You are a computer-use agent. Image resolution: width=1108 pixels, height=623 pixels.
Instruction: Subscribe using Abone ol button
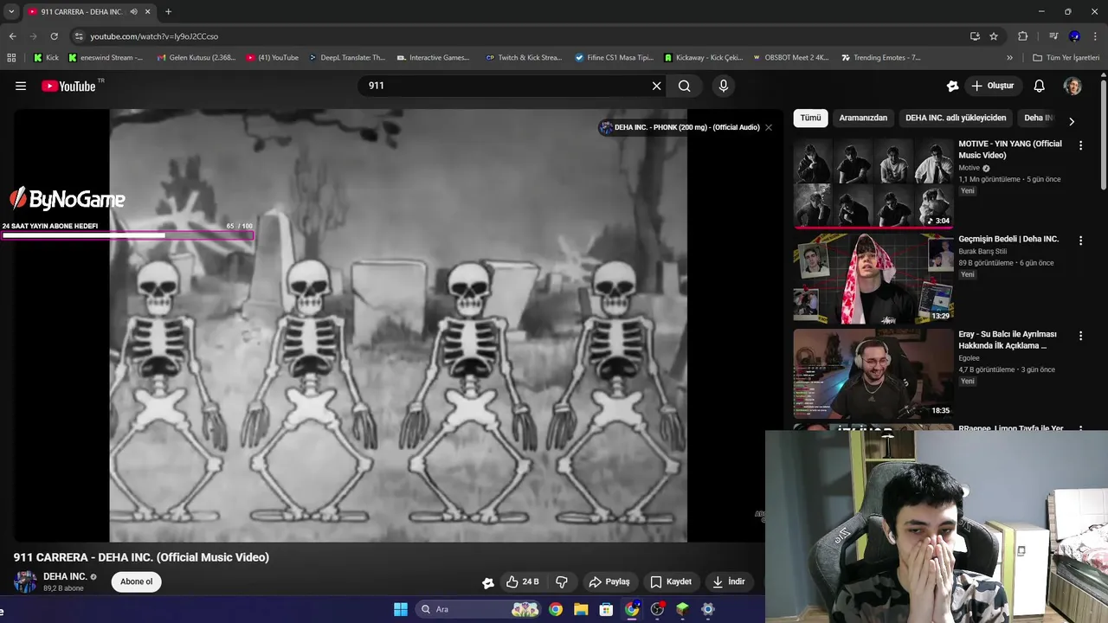[x=136, y=581]
